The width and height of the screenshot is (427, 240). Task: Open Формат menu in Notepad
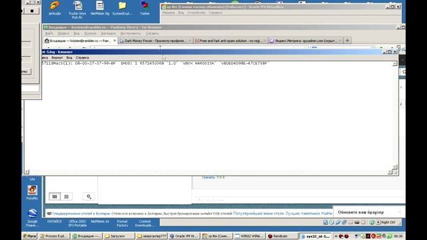[x=57, y=58]
